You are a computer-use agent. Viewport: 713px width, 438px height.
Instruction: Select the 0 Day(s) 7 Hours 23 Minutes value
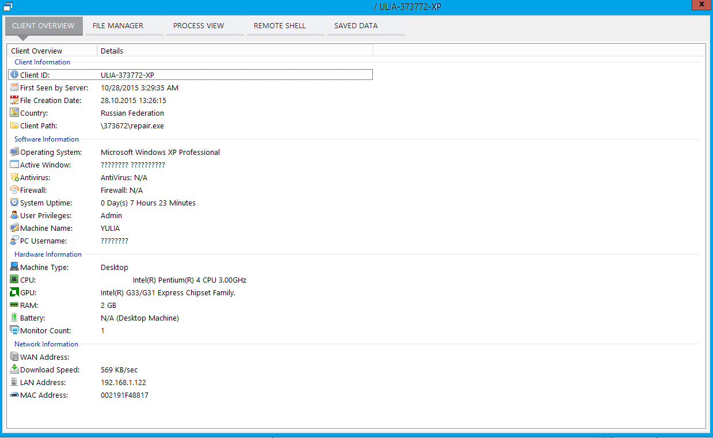click(x=148, y=203)
